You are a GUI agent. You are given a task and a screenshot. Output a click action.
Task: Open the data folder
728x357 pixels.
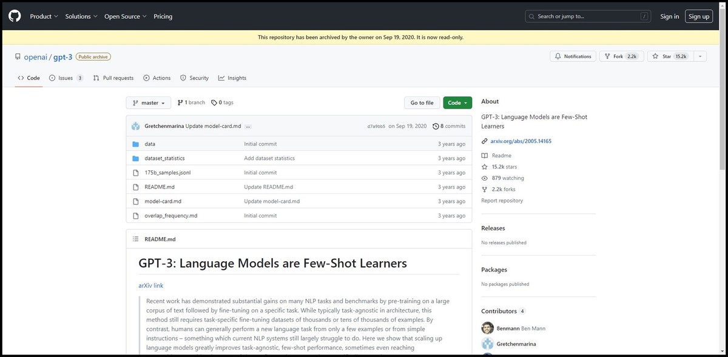[x=150, y=144]
